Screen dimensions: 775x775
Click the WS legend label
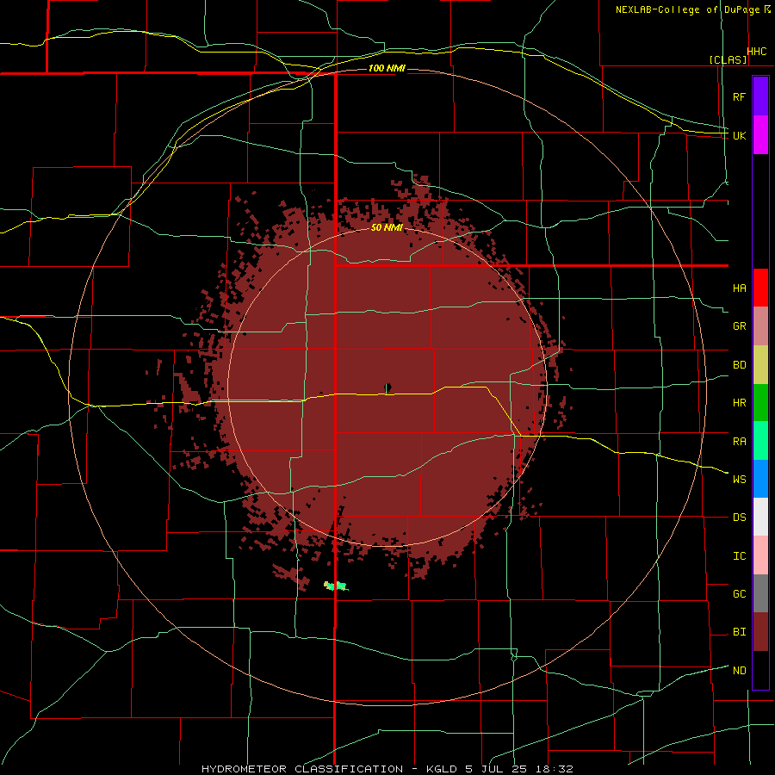coord(740,479)
